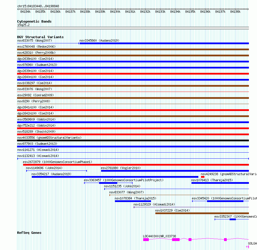Click the nsv833075 (Wong2007) variant label
Viewport: 257px width, 250px height.
[35, 40]
